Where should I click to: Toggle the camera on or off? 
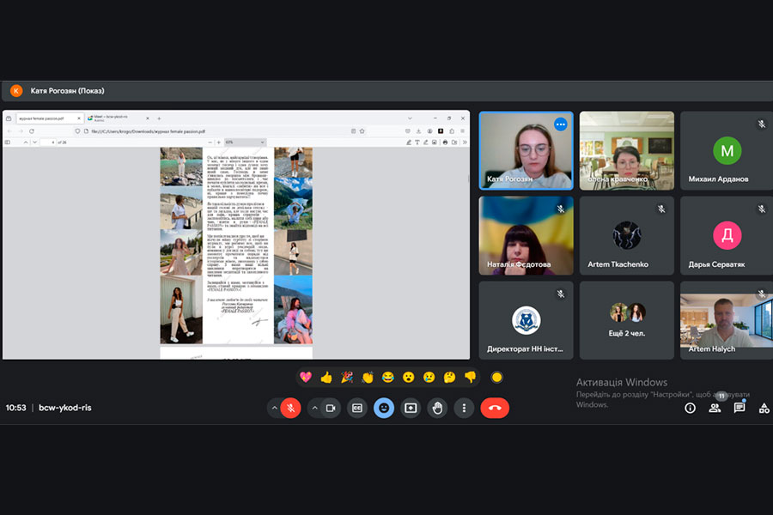point(331,408)
